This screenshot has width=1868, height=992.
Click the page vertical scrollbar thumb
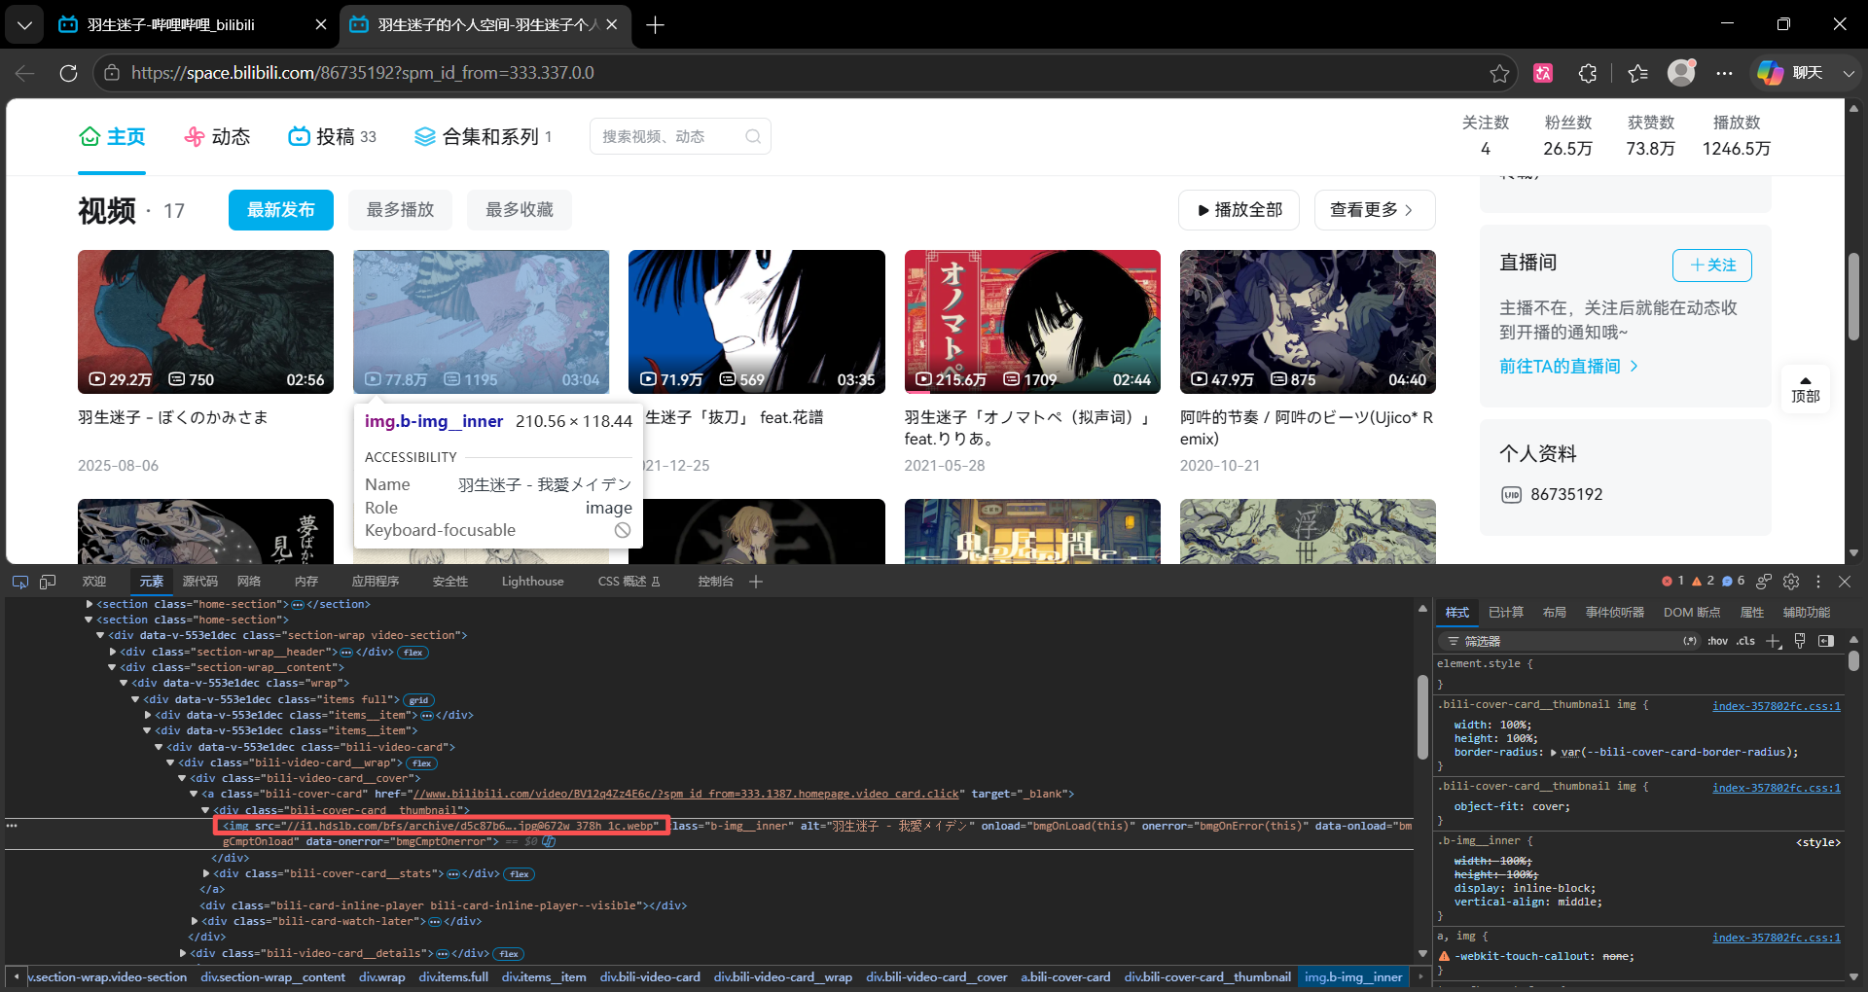(1854, 297)
